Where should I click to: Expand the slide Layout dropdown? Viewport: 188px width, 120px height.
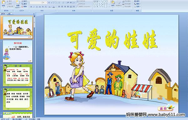point(25,1)
